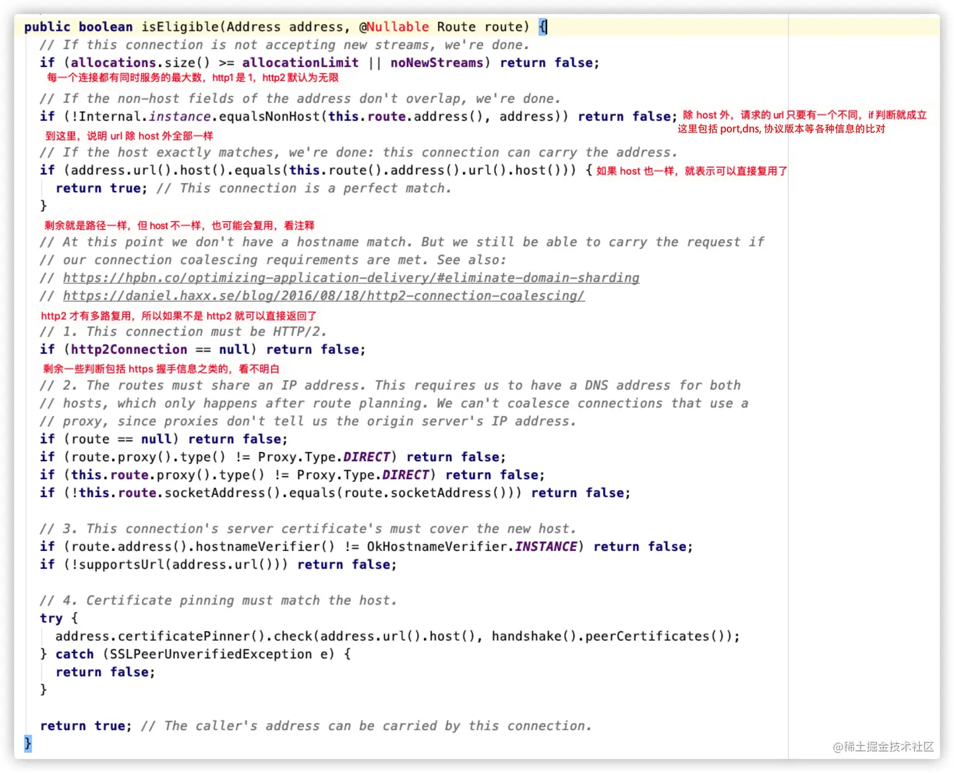Click the red note '这里包括 port,dns, 协议版本等各种信息的比对'

click(781, 129)
